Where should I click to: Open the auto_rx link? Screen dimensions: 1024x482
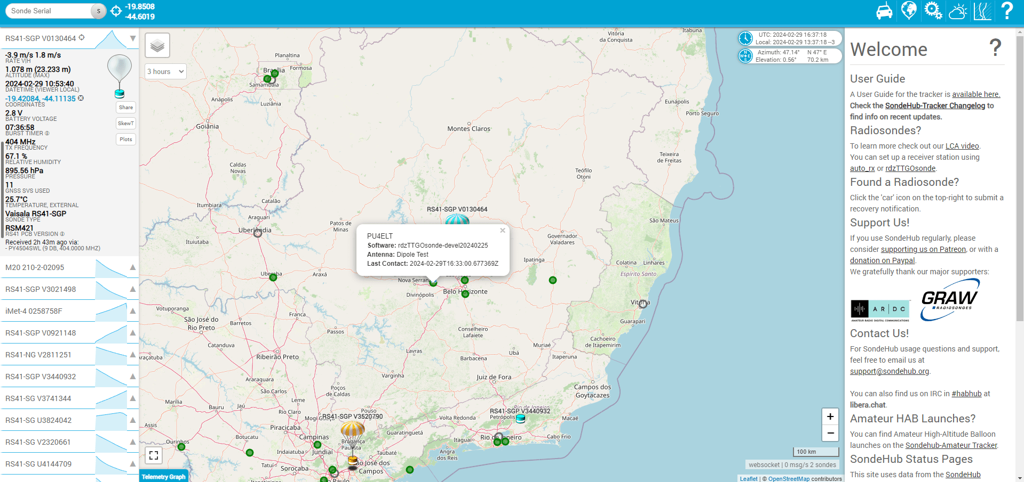(862, 168)
